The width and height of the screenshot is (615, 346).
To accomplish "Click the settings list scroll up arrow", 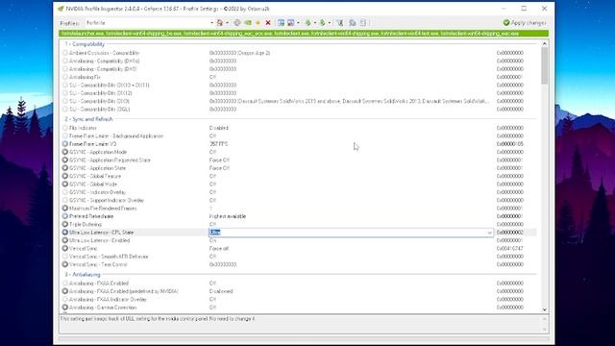I will click(545, 44).
